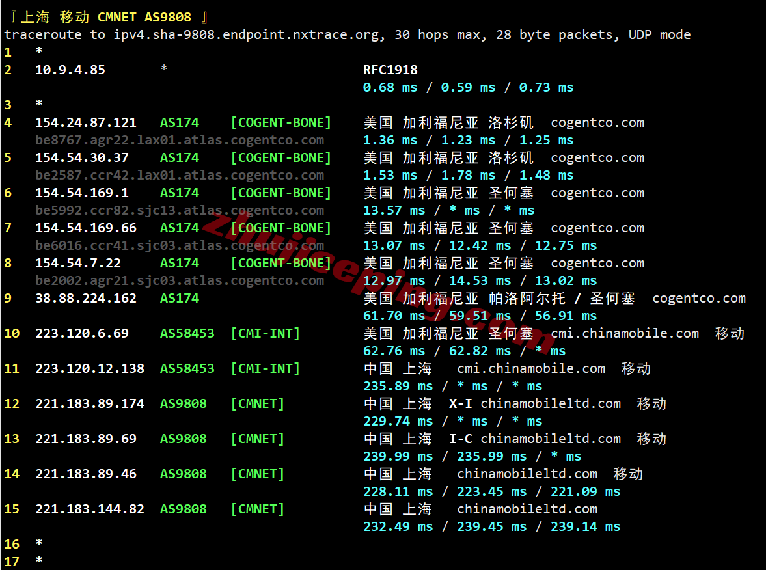Click IP address 154.54.7.22
Image resolution: width=766 pixels, height=570 pixels.
tap(78, 264)
